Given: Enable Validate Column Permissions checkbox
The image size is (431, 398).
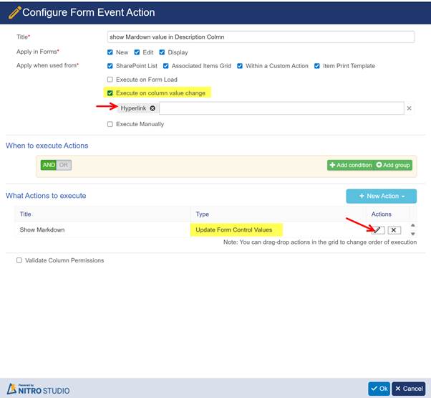Looking at the screenshot, I should pyautogui.click(x=19, y=260).
